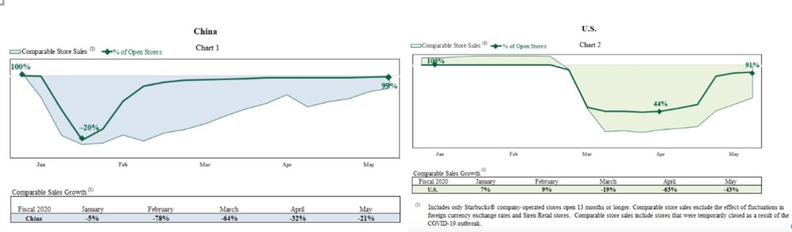Click the Mar axis label in China chart
This screenshot has height=232, width=792.
(204, 165)
